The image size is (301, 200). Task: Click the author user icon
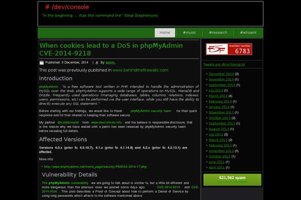pos(97,62)
